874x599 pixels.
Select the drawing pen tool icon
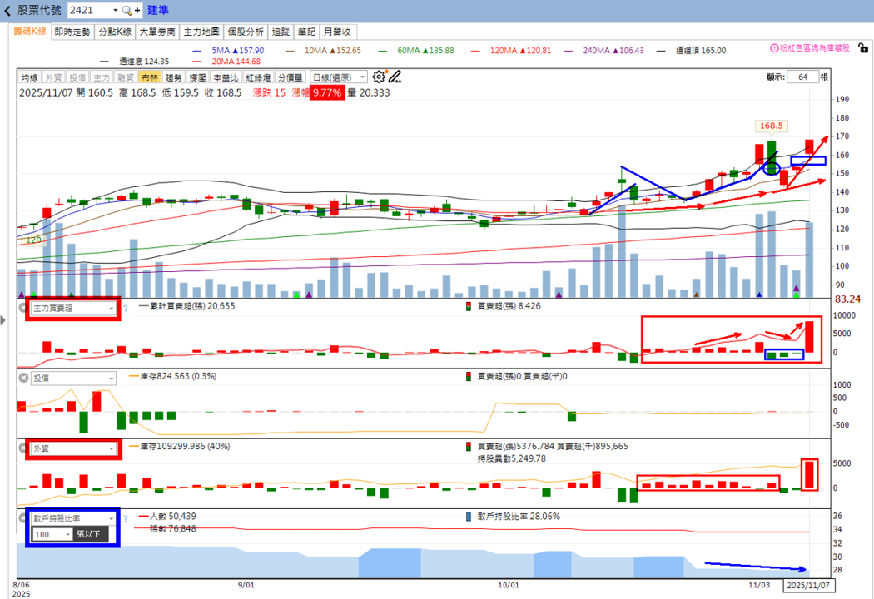point(395,77)
